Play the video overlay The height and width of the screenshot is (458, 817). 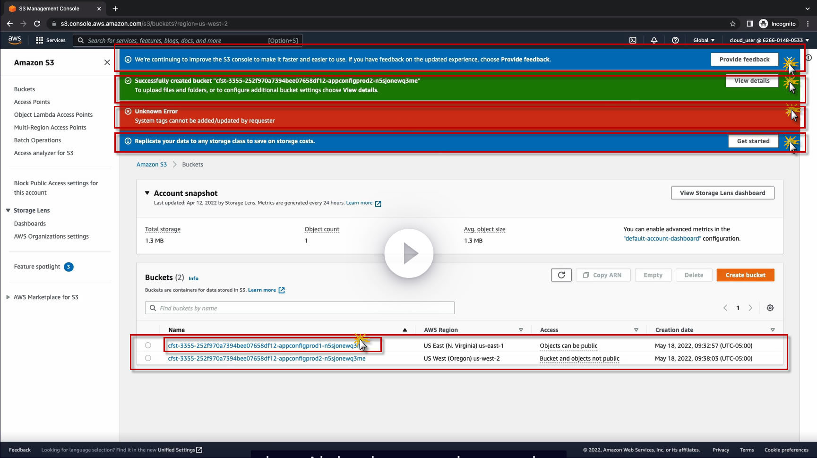pyautogui.click(x=409, y=253)
